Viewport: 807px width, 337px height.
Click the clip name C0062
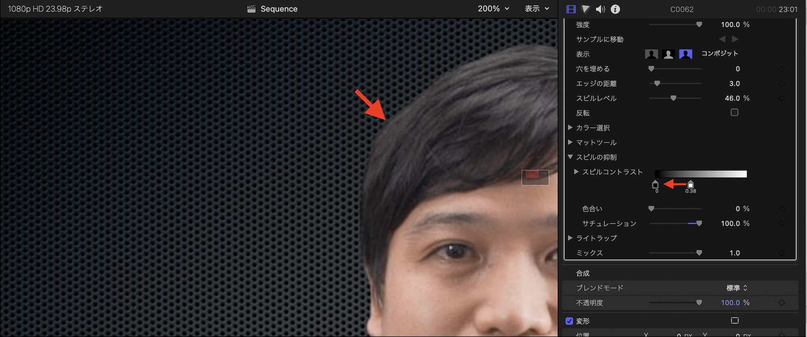click(x=682, y=9)
